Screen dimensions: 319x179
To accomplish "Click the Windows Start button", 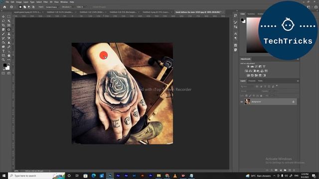I will [4, 176].
